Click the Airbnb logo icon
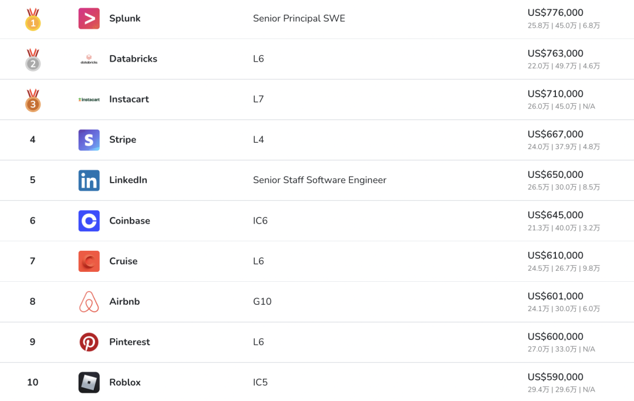The width and height of the screenshot is (634, 401). click(x=89, y=302)
